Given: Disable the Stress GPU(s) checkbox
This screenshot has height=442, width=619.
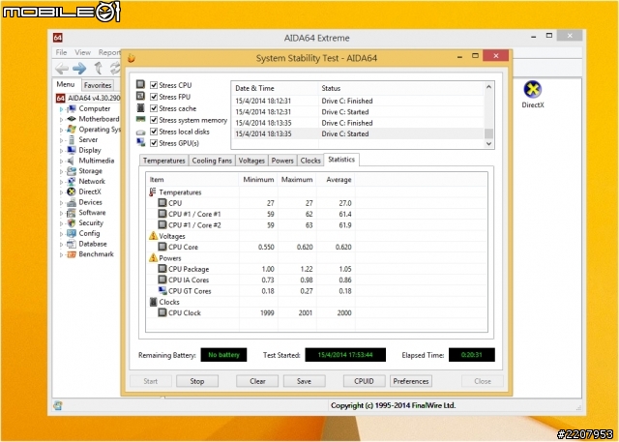Looking at the screenshot, I should coord(154,143).
